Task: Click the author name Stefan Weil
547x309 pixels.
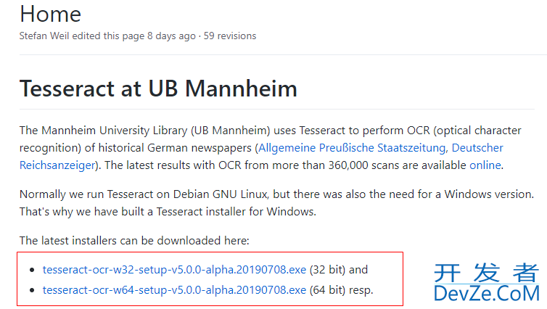Action: tap(44, 36)
